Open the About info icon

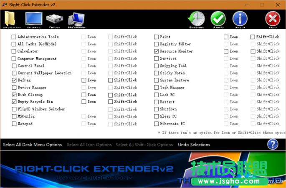240,19
